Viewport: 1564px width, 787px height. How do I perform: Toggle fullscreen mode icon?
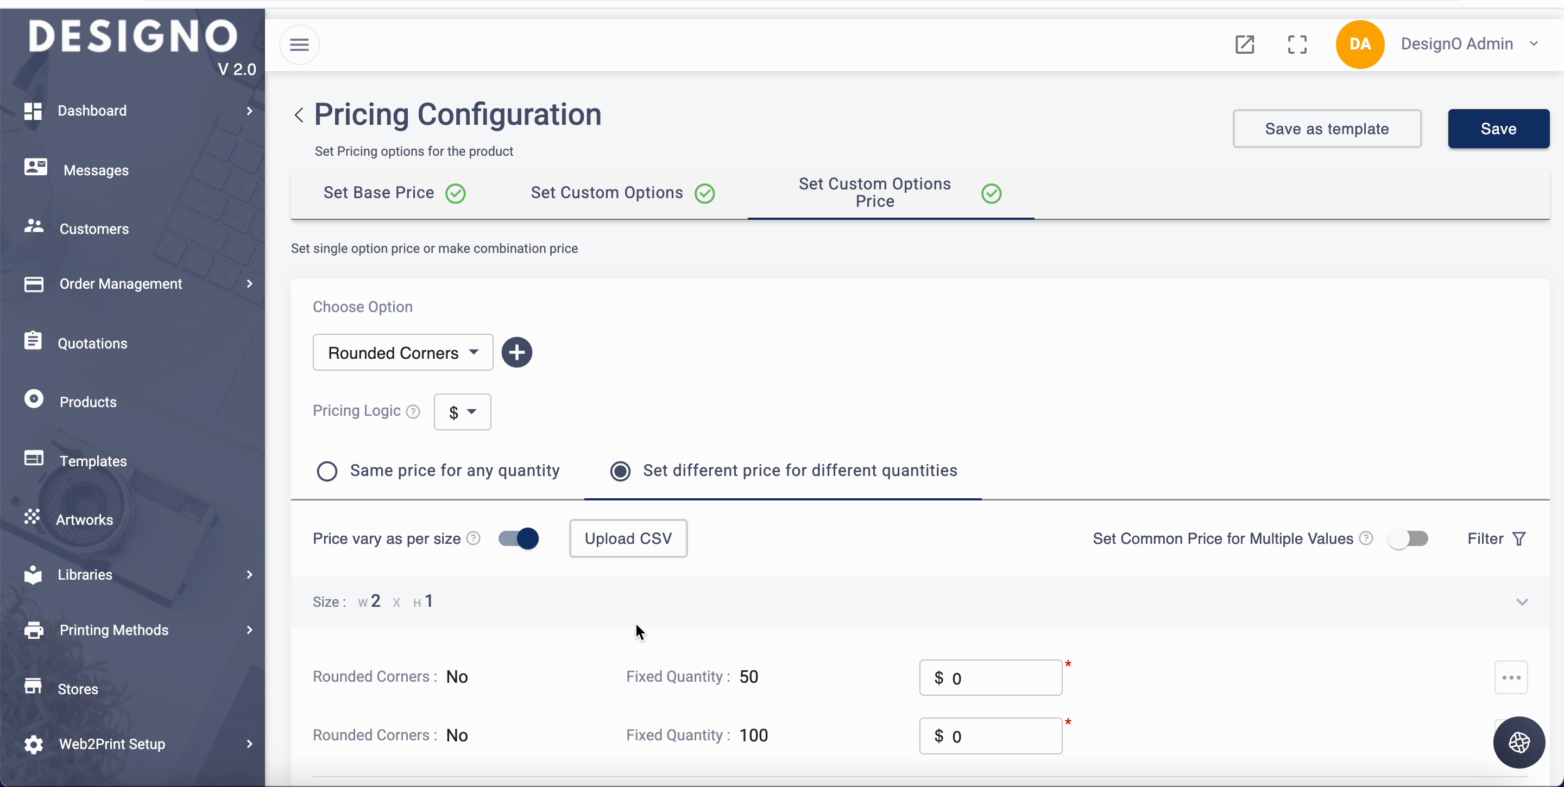1297,45
